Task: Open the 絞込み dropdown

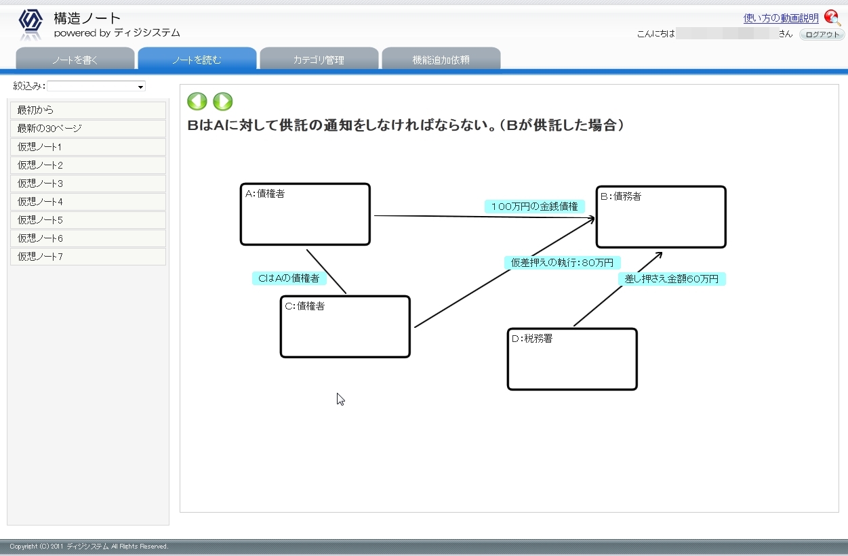Action: click(x=96, y=86)
